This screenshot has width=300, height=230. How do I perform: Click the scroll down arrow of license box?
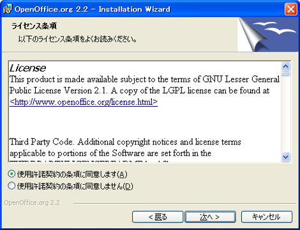pos(285,157)
